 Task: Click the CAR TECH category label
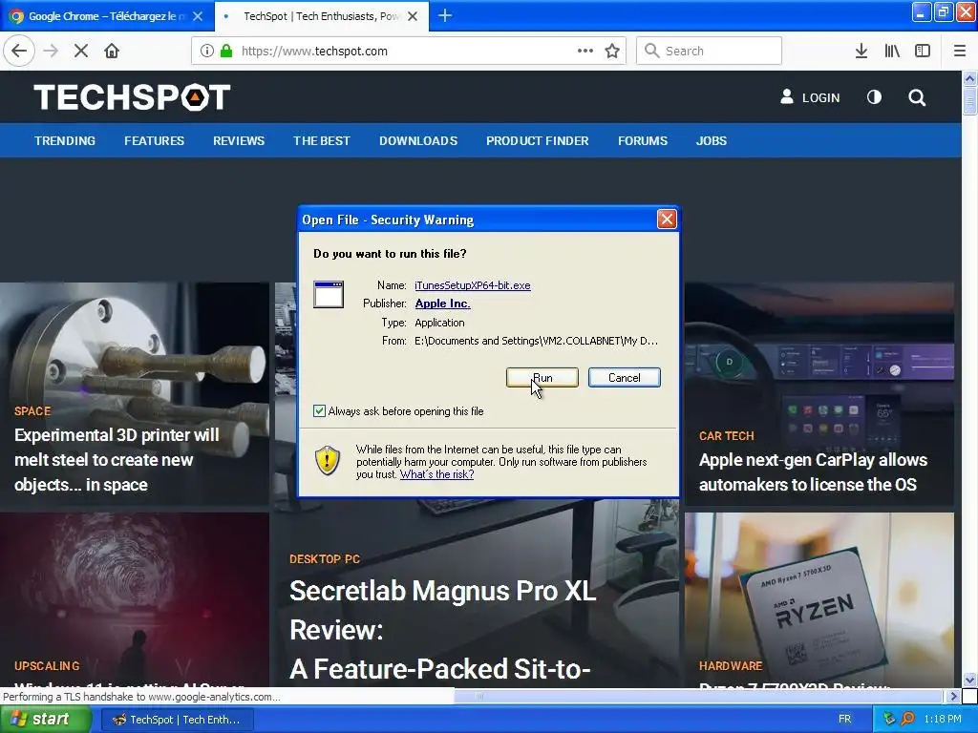727,436
